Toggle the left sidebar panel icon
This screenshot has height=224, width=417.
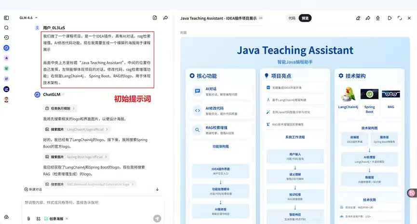tap(6, 18)
